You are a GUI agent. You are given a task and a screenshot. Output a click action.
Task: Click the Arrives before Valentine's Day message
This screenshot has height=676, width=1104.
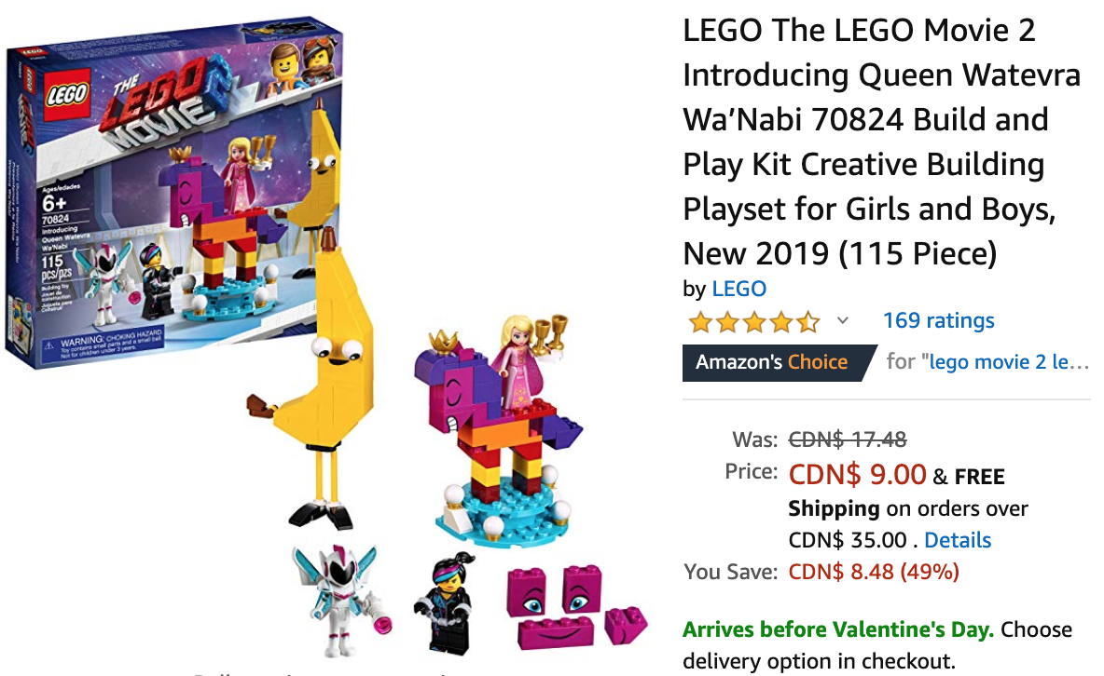838,629
